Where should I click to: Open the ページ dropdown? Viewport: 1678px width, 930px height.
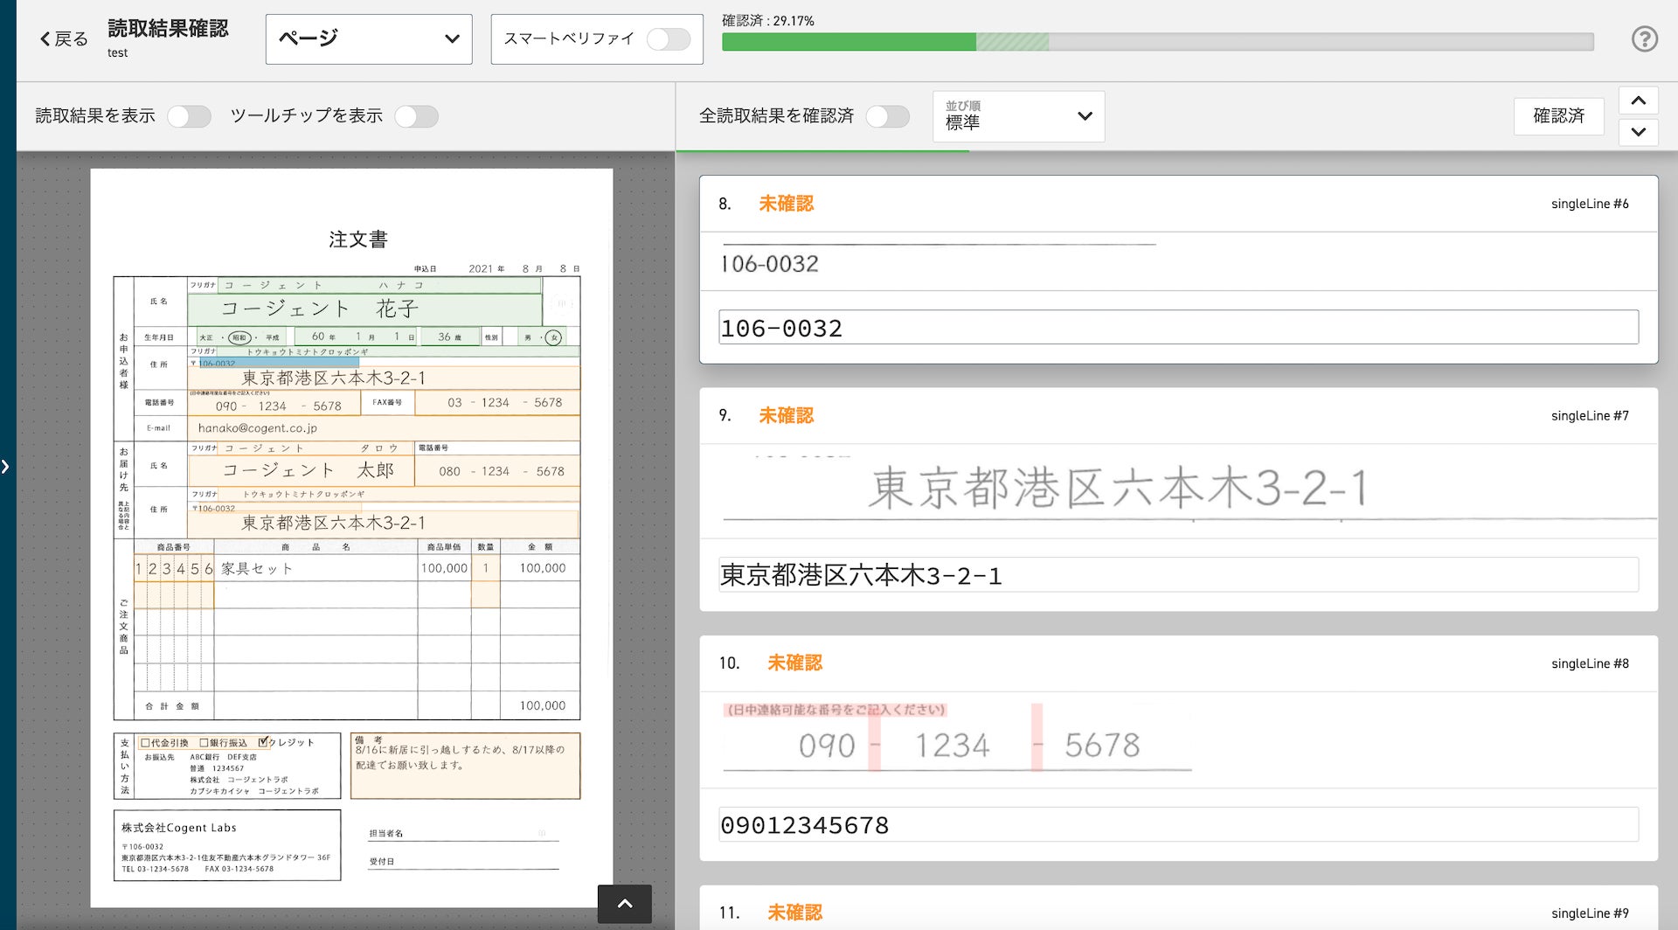click(x=369, y=38)
